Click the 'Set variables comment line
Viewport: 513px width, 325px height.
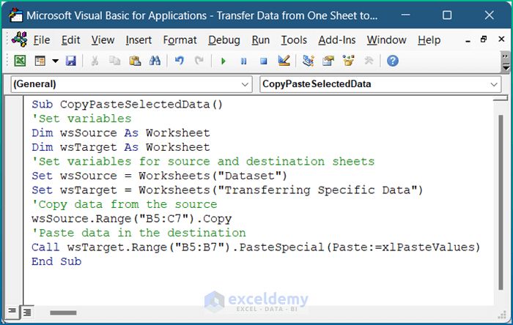81,119
